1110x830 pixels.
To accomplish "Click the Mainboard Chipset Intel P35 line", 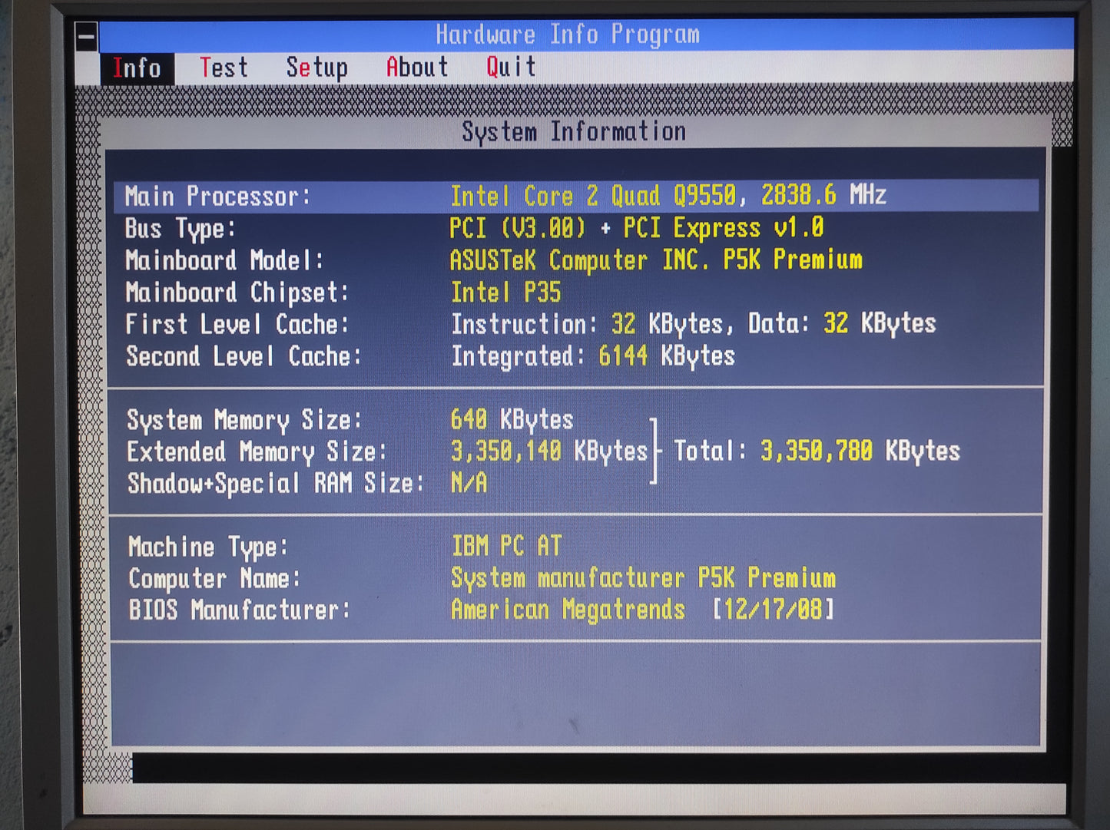I will (x=505, y=293).
